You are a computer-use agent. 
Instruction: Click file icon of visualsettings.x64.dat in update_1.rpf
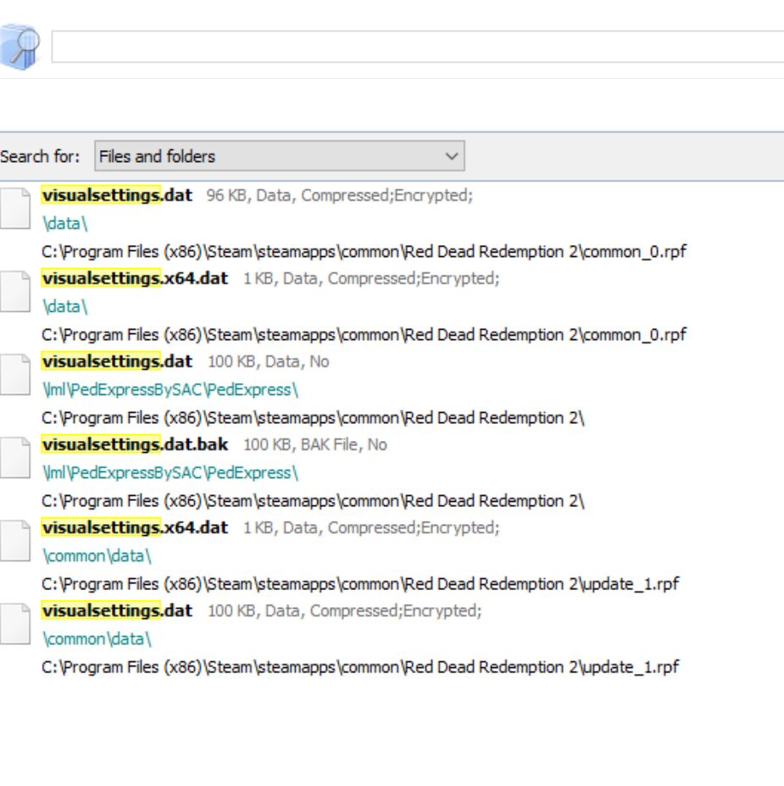pyautogui.click(x=14, y=541)
